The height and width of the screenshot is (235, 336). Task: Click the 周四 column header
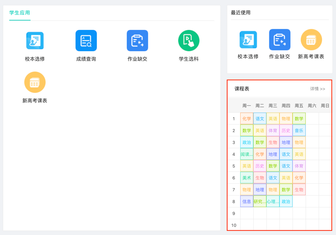tap(286, 106)
